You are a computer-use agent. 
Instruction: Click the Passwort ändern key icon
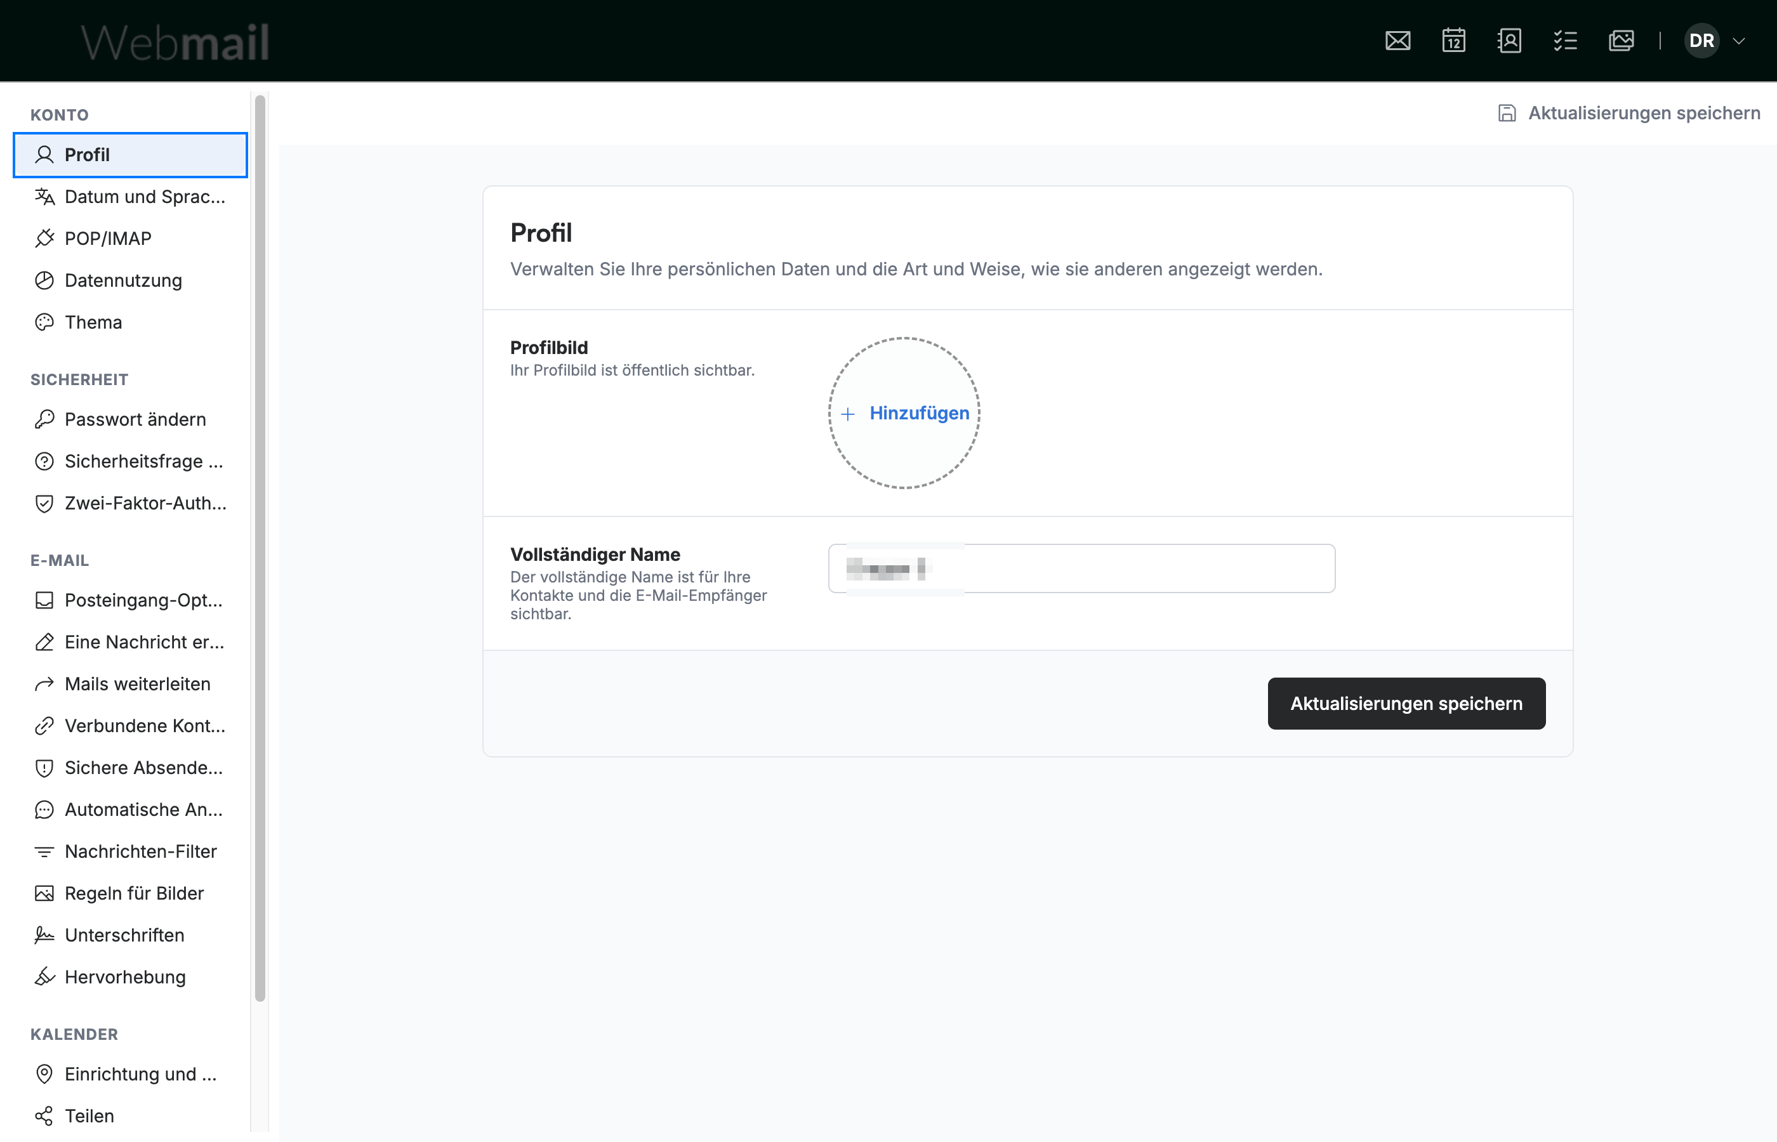44,419
